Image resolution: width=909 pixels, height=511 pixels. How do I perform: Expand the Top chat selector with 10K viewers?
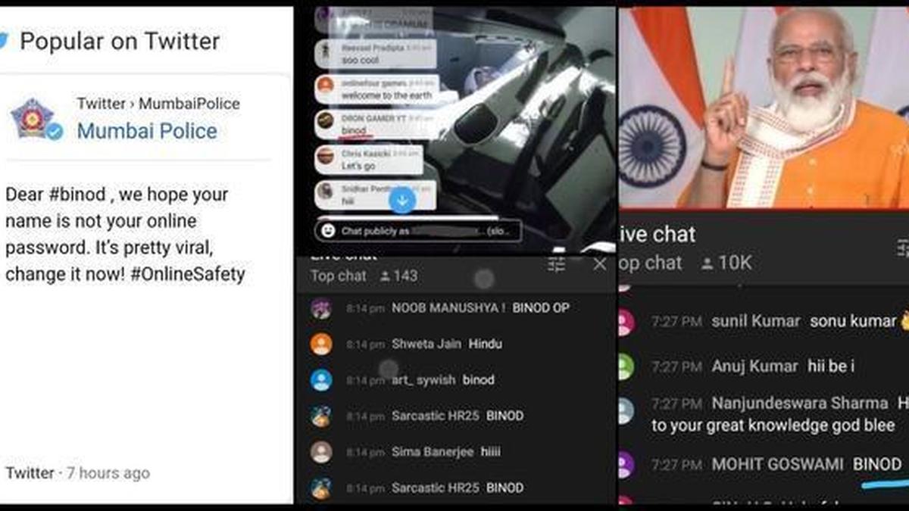tap(686, 263)
